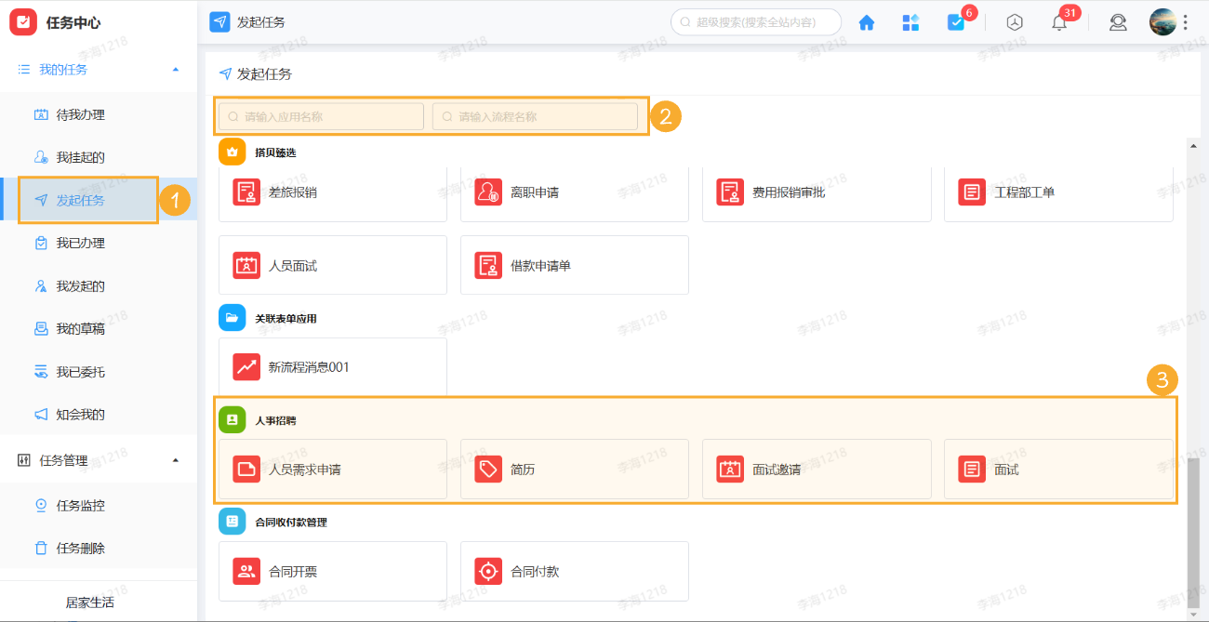Click the global 超级搜索 search box
Screen dimensions: 1209x622
pyautogui.click(x=756, y=22)
